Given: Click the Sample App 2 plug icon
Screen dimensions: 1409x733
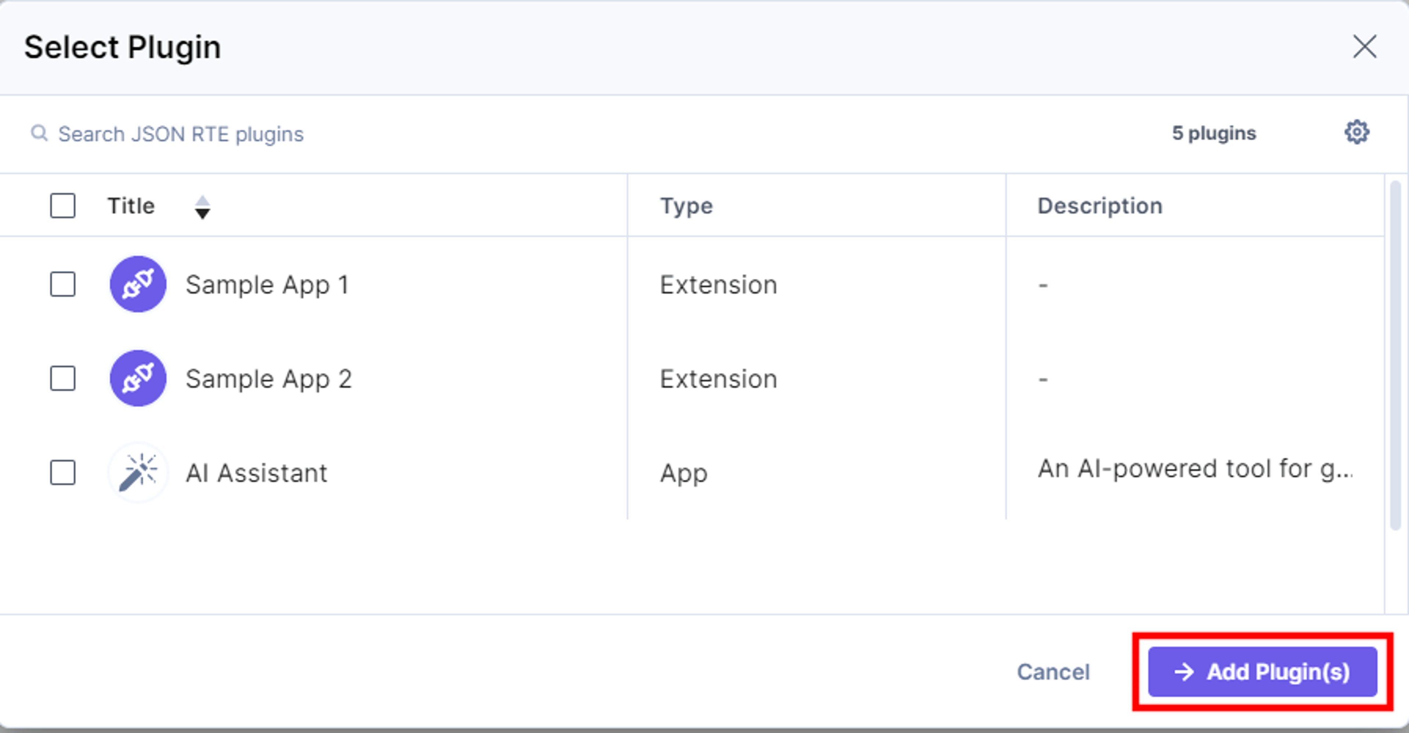Looking at the screenshot, I should pyautogui.click(x=138, y=378).
